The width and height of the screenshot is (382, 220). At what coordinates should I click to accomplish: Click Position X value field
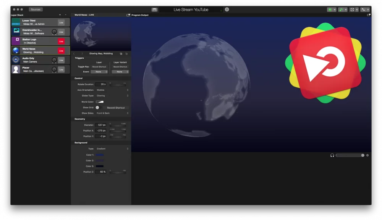[x=101, y=130]
